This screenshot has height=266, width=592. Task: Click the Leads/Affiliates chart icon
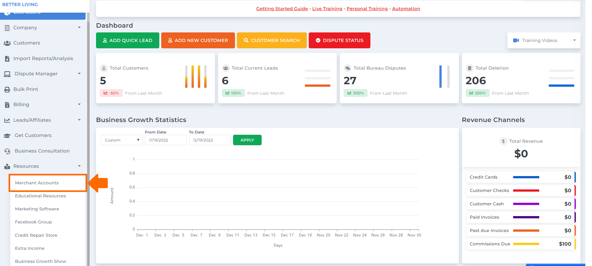7,120
